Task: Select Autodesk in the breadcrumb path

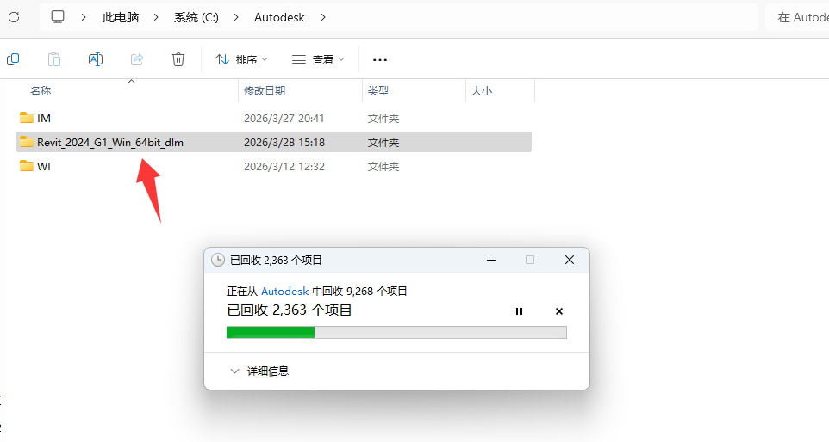Action: point(279,17)
